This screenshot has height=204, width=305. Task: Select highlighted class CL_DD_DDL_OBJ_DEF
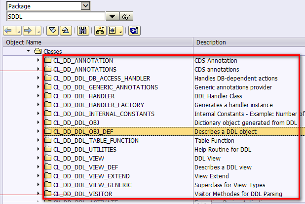[83, 132]
